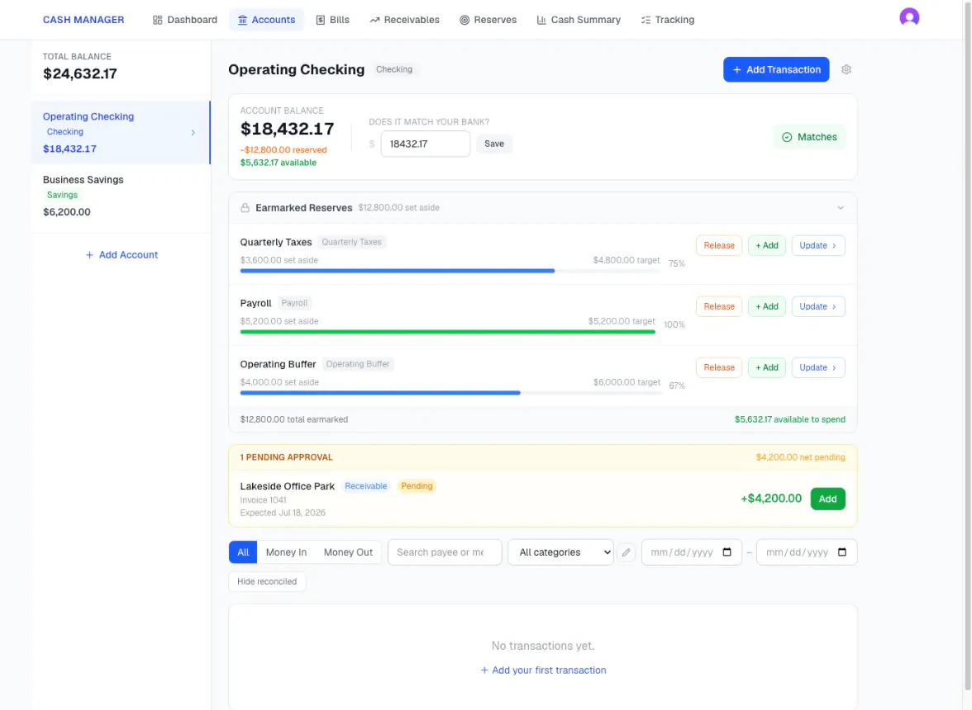Click the bank balance input field

tap(425, 144)
